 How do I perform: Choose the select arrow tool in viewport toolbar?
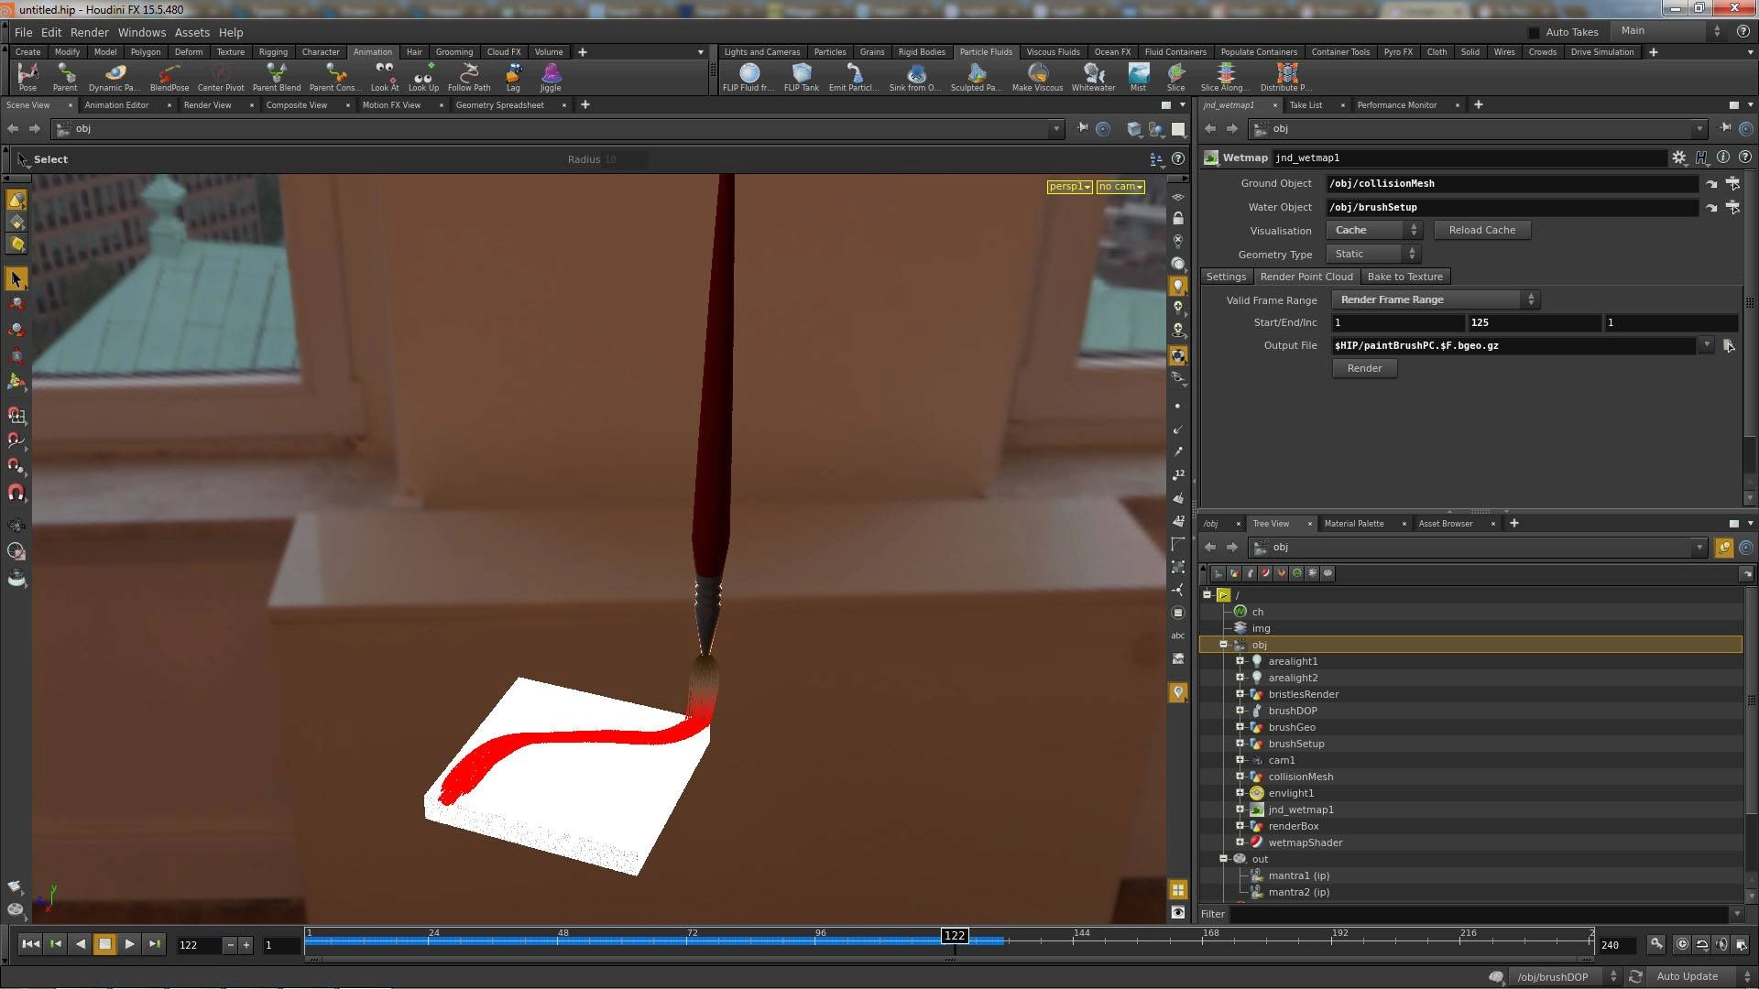[x=16, y=279]
